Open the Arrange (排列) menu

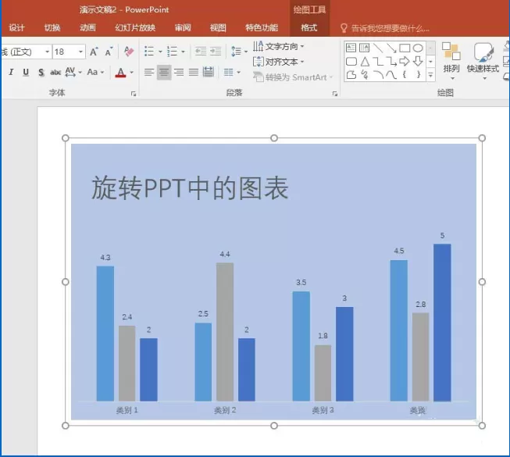(451, 61)
